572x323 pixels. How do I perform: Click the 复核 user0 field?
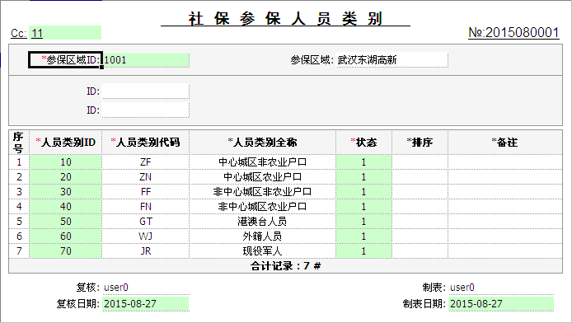tap(146, 288)
